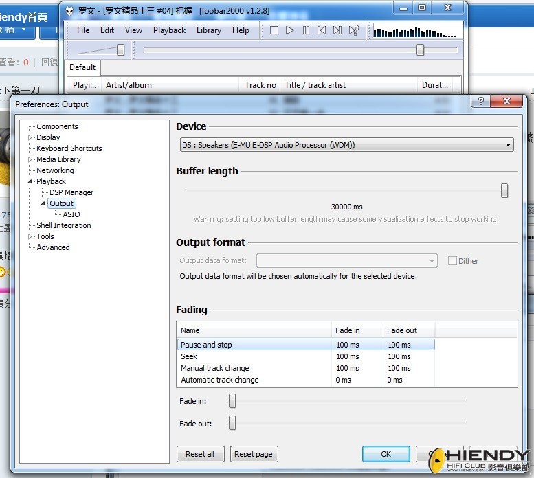Skip to the next track icon
534x478 pixels.
[x=337, y=30]
